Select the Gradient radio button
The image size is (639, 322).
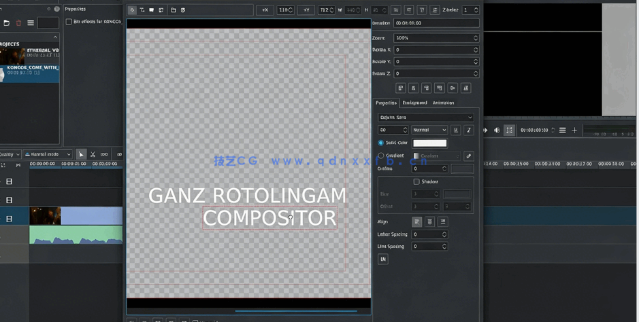(x=381, y=156)
